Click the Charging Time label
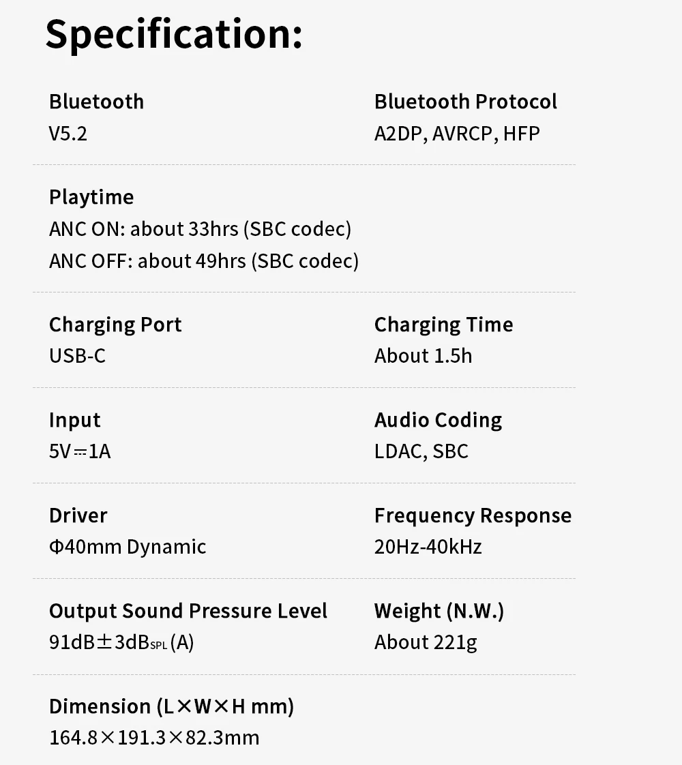Screen dimensions: 682x765 pos(443,325)
